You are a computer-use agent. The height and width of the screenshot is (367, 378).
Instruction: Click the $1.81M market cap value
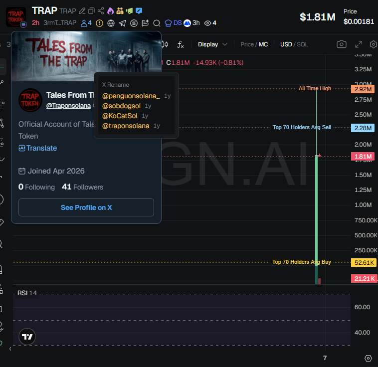coord(318,17)
